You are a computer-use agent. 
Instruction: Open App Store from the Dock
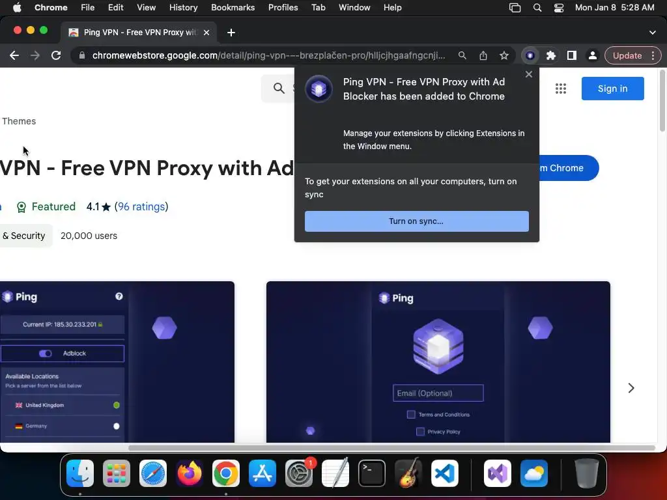263,473
